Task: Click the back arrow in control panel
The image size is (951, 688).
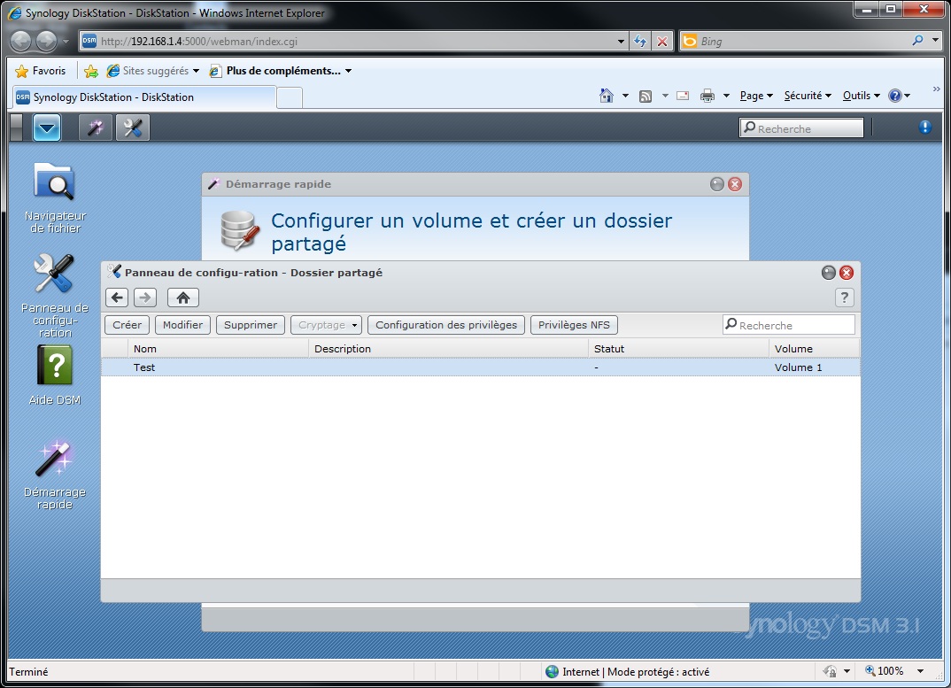Action: tap(117, 298)
